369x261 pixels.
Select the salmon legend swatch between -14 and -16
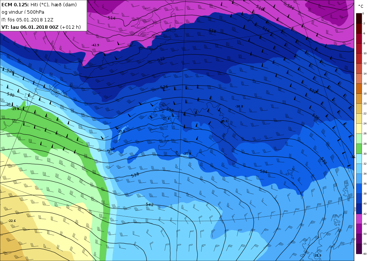tap(359, 79)
